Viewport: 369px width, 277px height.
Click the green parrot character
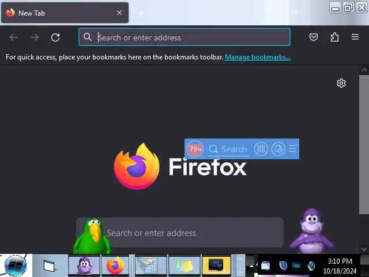point(92,236)
